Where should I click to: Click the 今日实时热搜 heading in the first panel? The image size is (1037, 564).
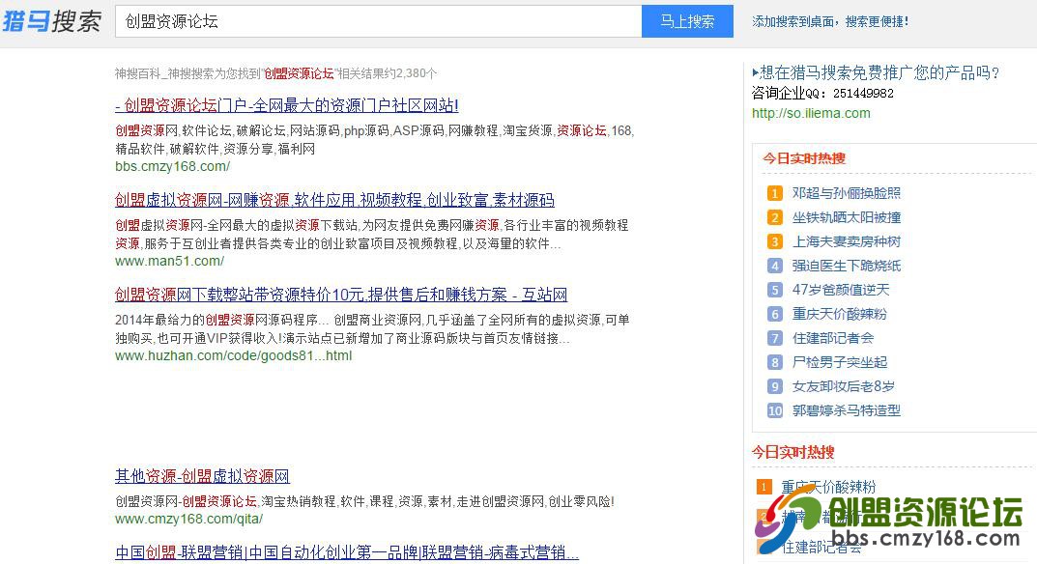click(804, 158)
